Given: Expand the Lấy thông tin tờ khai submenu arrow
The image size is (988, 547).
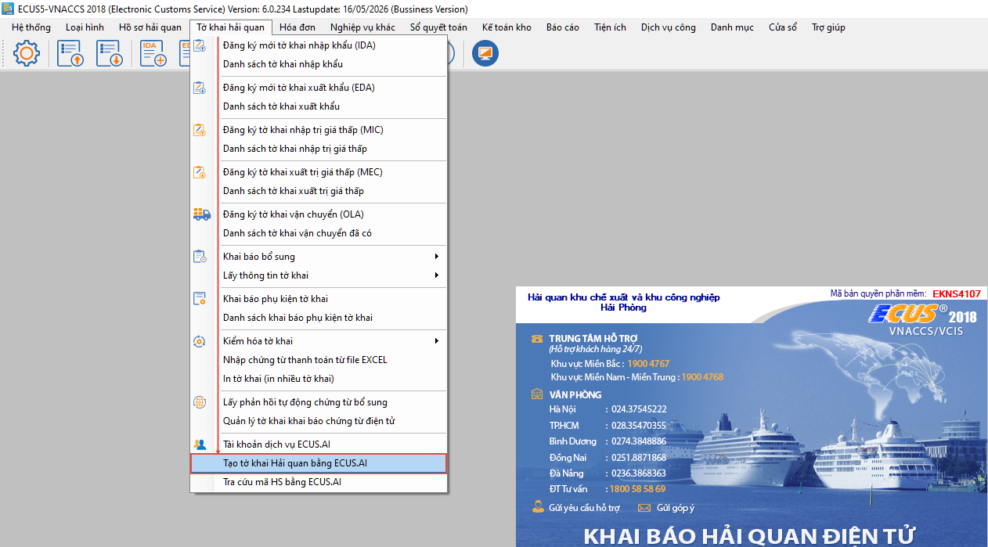Looking at the screenshot, I should click(437, 275).
